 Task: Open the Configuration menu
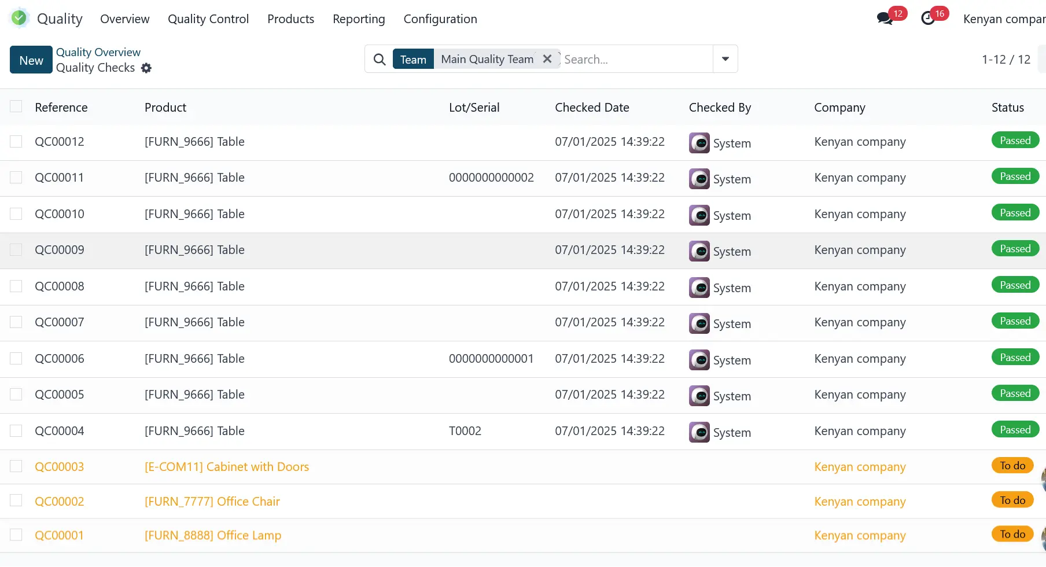pos(440,19)
